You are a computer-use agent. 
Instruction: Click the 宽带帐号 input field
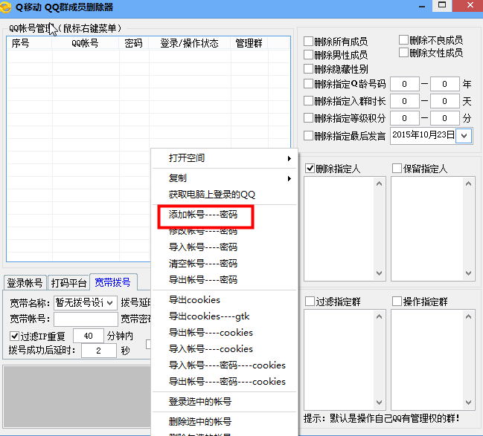tap(86, 319)
